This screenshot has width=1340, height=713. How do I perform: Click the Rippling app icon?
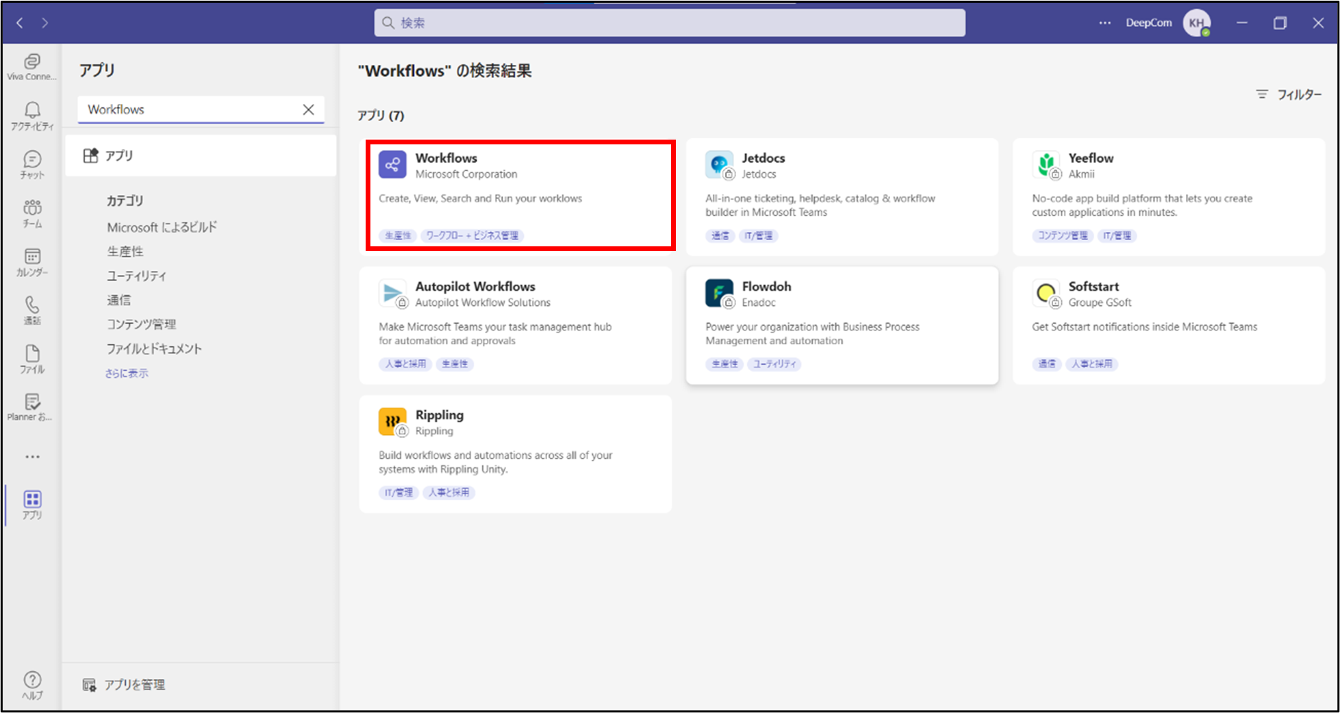392,422
